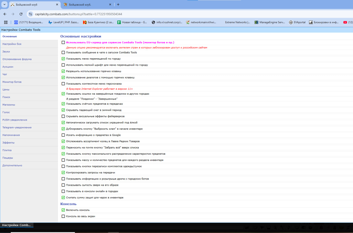Image resolution: width=353 pixels, height=233 pixels.
Task: Select Основные in the settings sidebar
Action: tap(29, 36)
